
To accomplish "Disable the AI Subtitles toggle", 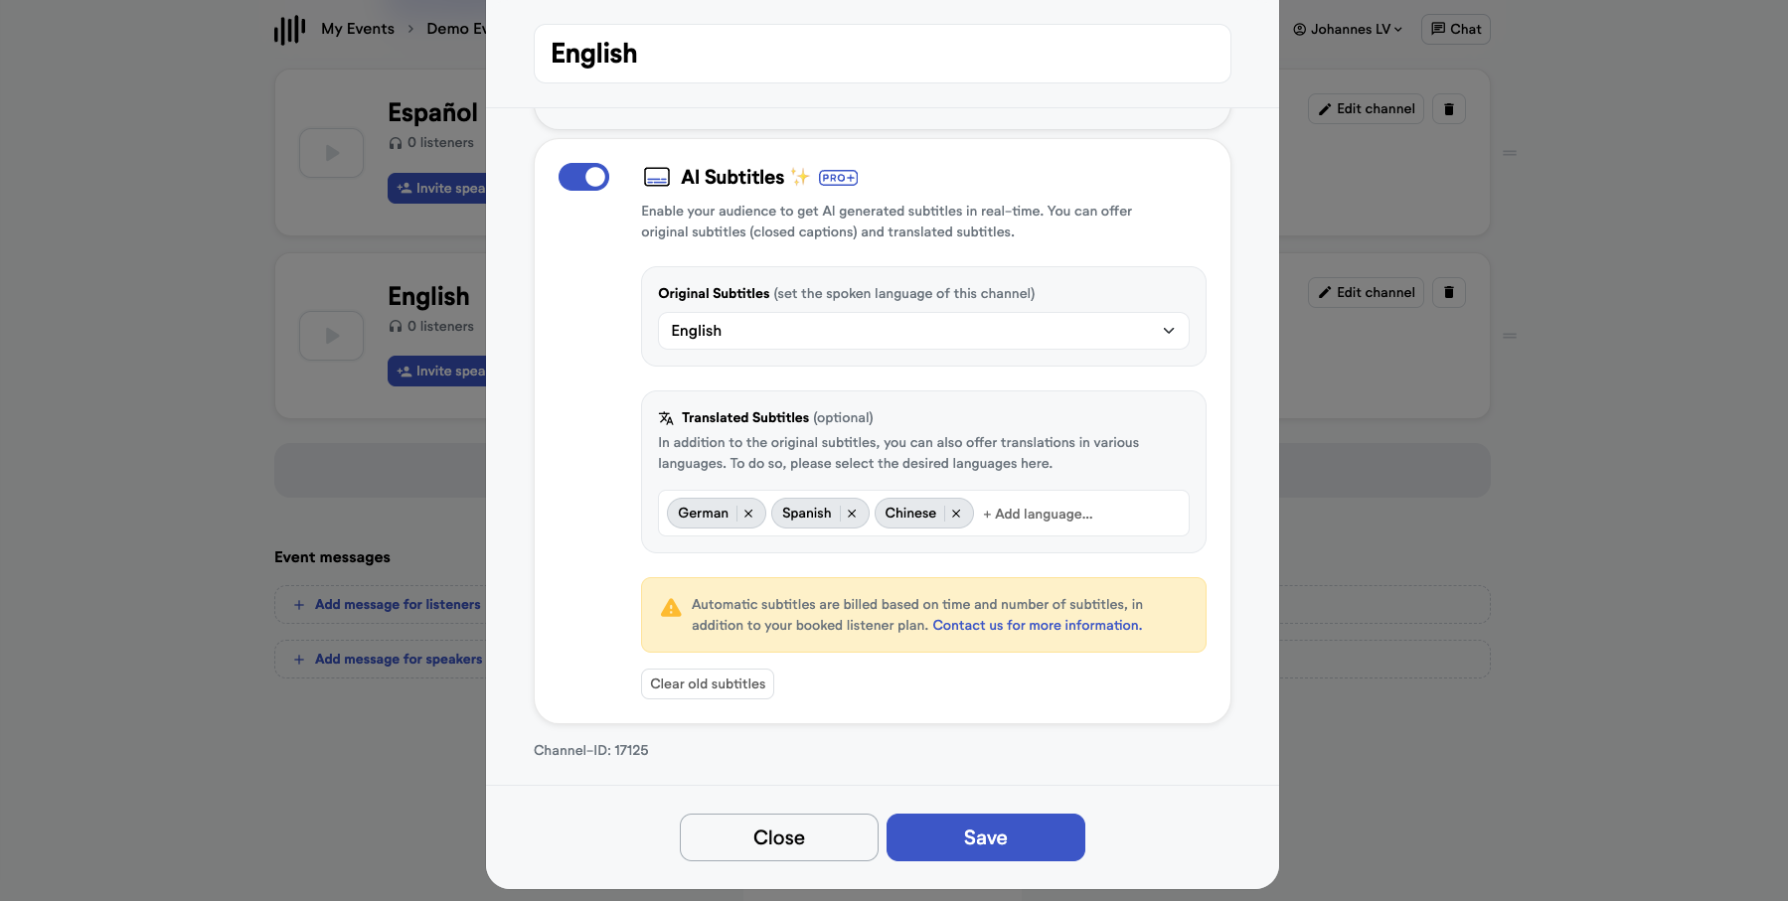I will point(583,176).
